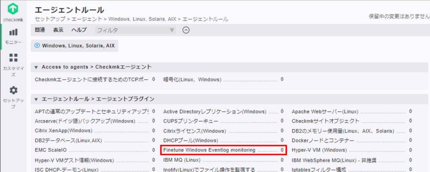Image resolution: width=430 pixels, height=172 pixels.
Task: Open CheckmkエージェントTCPポート rule
Action: click(x=92, y=79)
